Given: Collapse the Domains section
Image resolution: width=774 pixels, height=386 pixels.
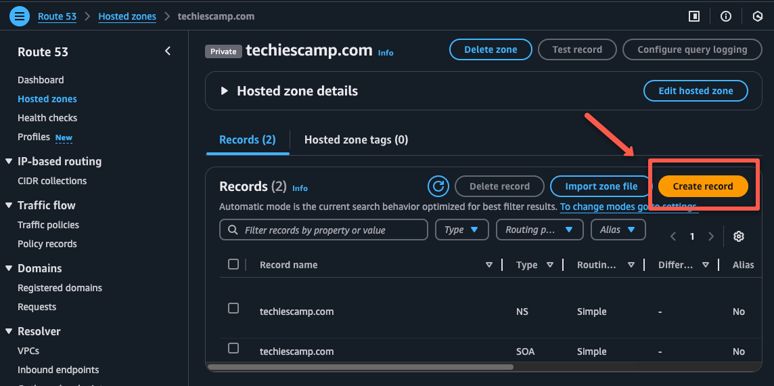Looking at the screenshot, I should pyautogui.click(x=9, y=268).
